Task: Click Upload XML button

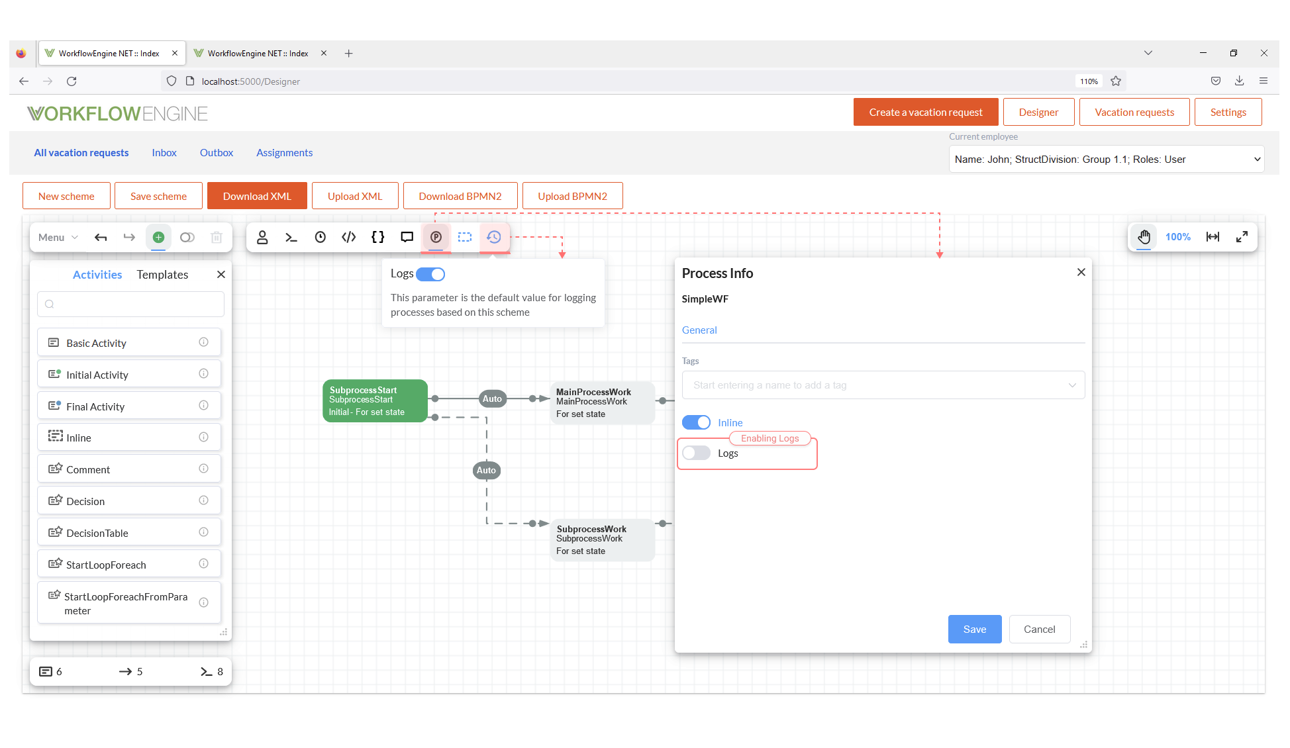Action: [355, 196]
